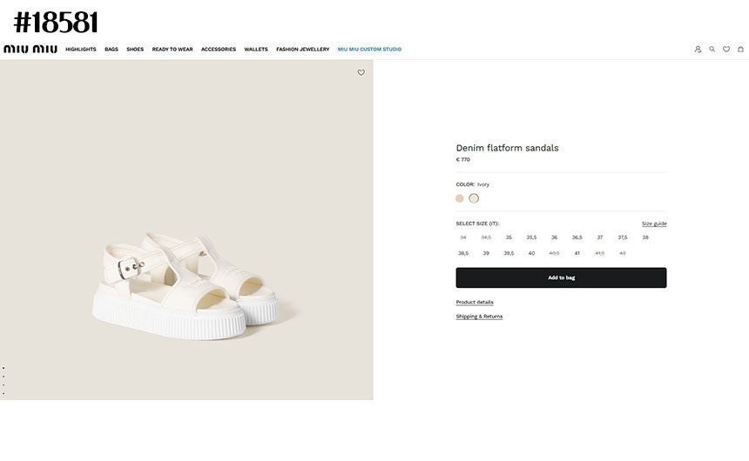This screenshot has width=749, height=461.
Task: Open the shopping bag icon
Action: (741, 50)
